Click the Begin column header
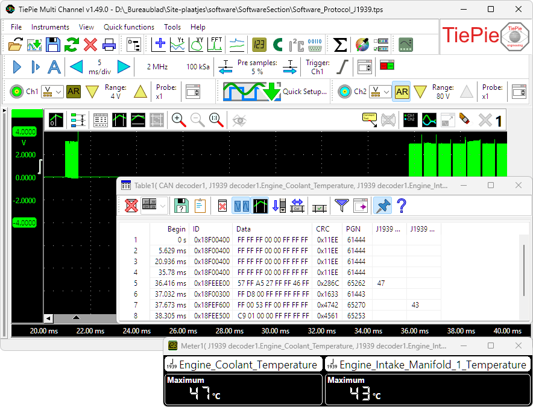This screenshot has width=533, height=407. tap(169, 229)
